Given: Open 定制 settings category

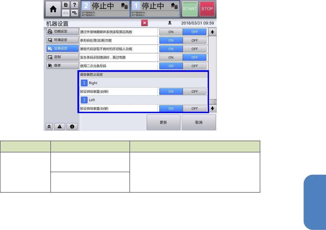Looking at the screenshot, I should click(x=63, y=57).
